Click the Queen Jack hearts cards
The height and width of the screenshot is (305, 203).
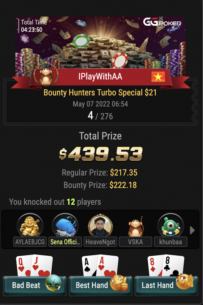[34, 266]
